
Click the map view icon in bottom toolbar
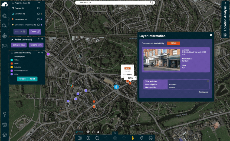pos(80,138)
